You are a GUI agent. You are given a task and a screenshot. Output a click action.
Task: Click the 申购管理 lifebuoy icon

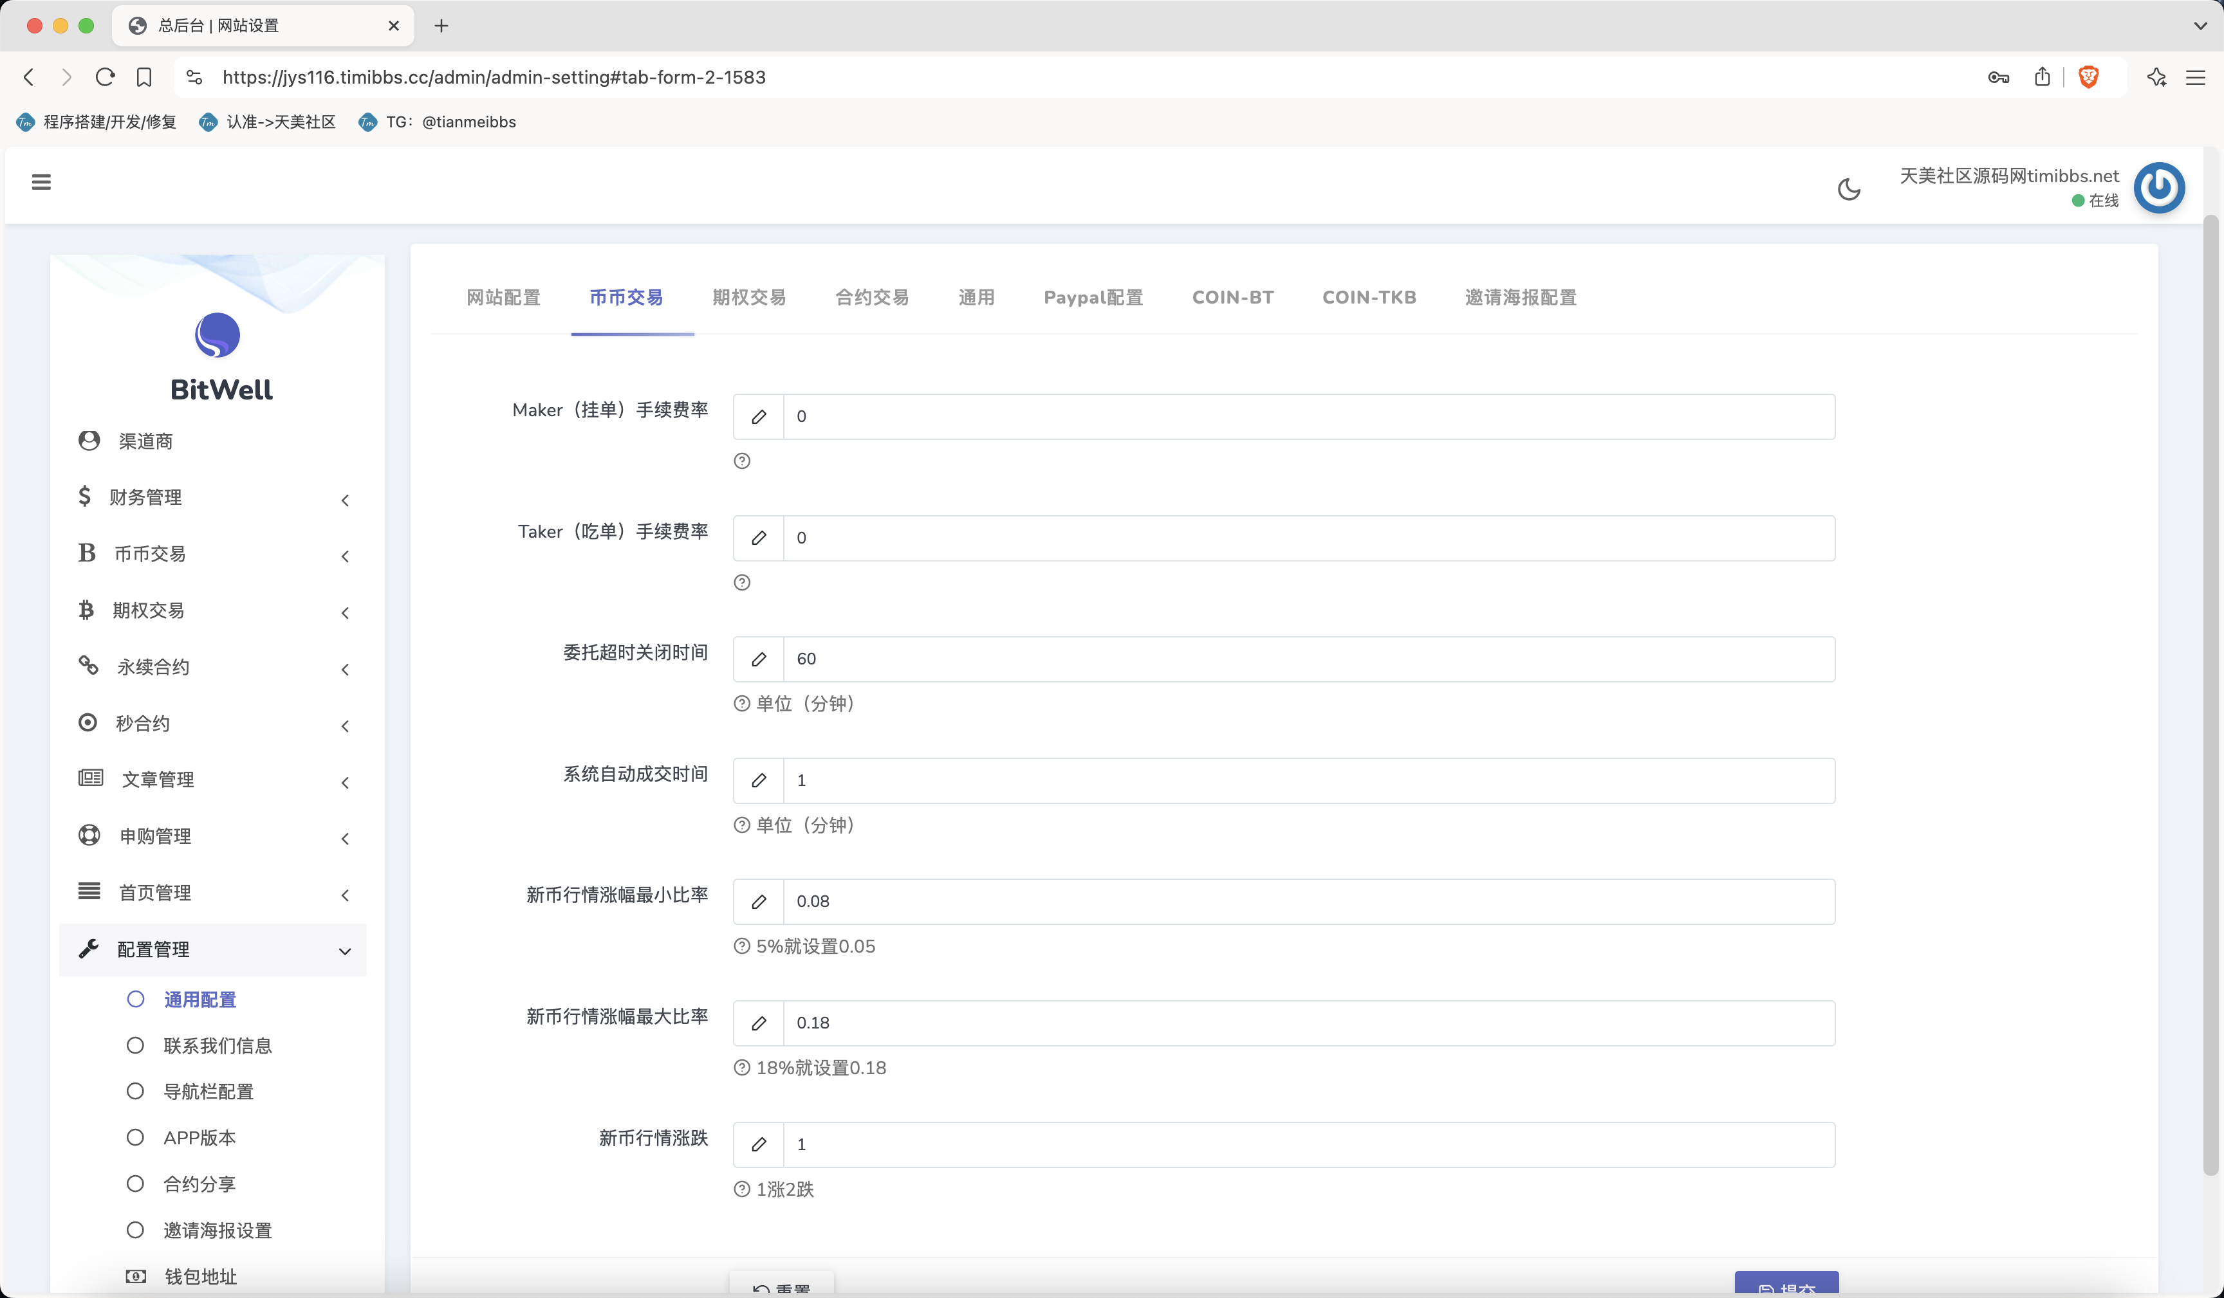(89, 835)
